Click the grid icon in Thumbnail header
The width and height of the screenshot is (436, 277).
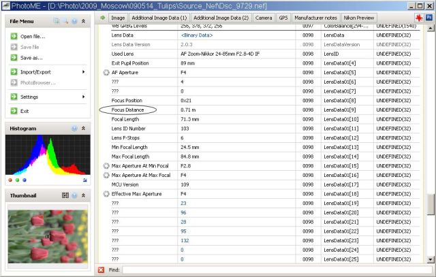[x=65, y=195]
